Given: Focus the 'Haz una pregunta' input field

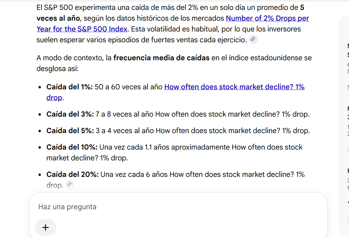Looking at the screenshot, I should coord(178,207).
